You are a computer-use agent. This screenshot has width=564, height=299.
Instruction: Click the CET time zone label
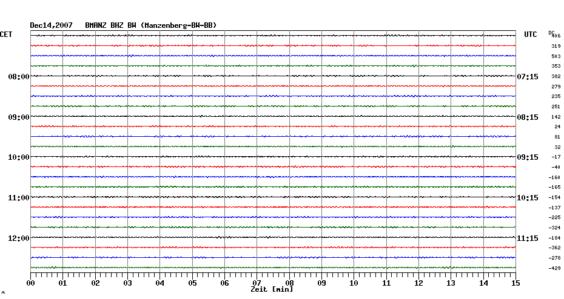coord(6,34)
